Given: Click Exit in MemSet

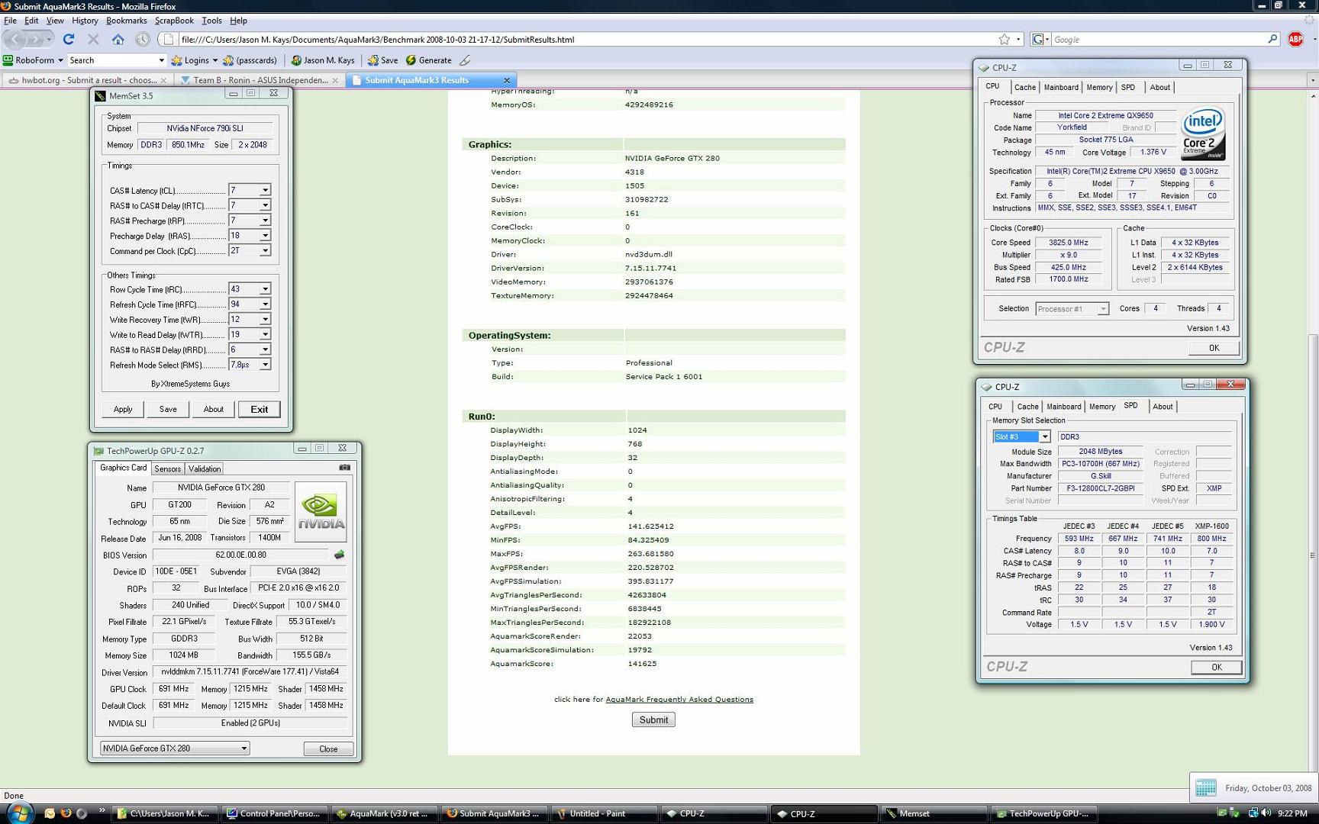Looking at the screenshot, I should (260, 410).
